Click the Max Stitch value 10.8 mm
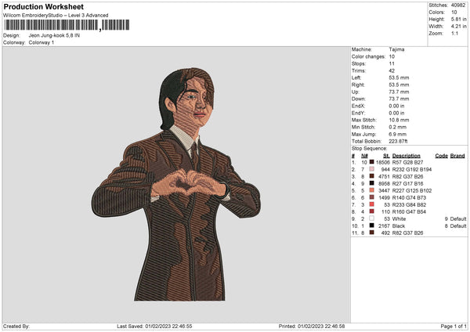The width and height of the screenshot is (470, 332). [399, 120]
